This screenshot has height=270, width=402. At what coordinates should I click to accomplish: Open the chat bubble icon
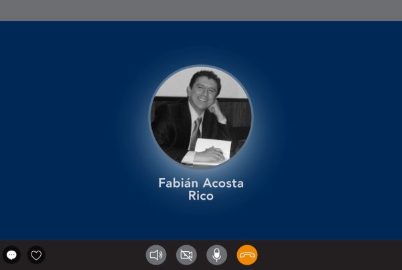click(x=11, y=255)
